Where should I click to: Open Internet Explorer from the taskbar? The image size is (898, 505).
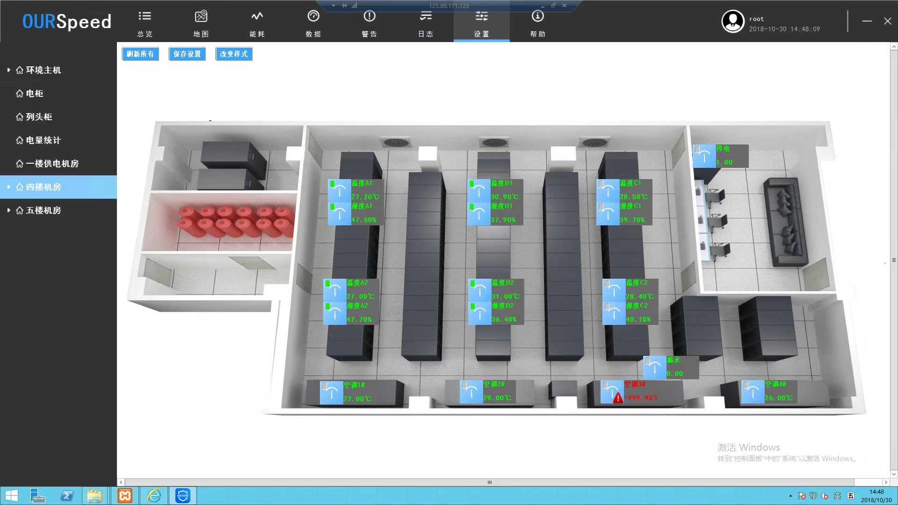[x=154, y=496]
